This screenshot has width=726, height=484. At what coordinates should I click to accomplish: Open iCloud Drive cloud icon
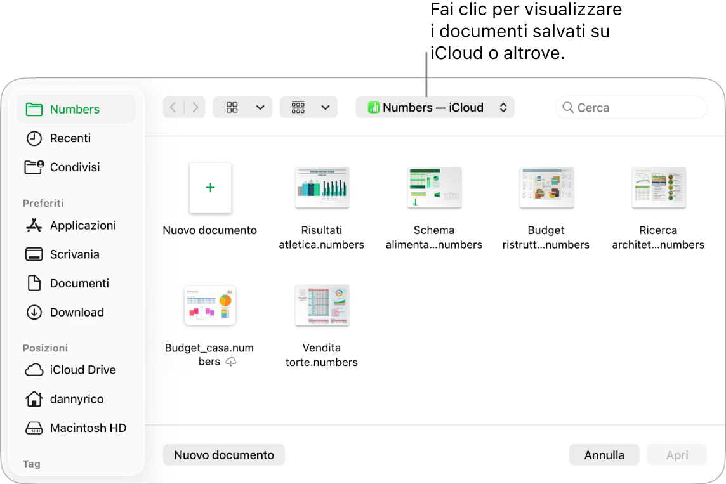coord(34,370)
